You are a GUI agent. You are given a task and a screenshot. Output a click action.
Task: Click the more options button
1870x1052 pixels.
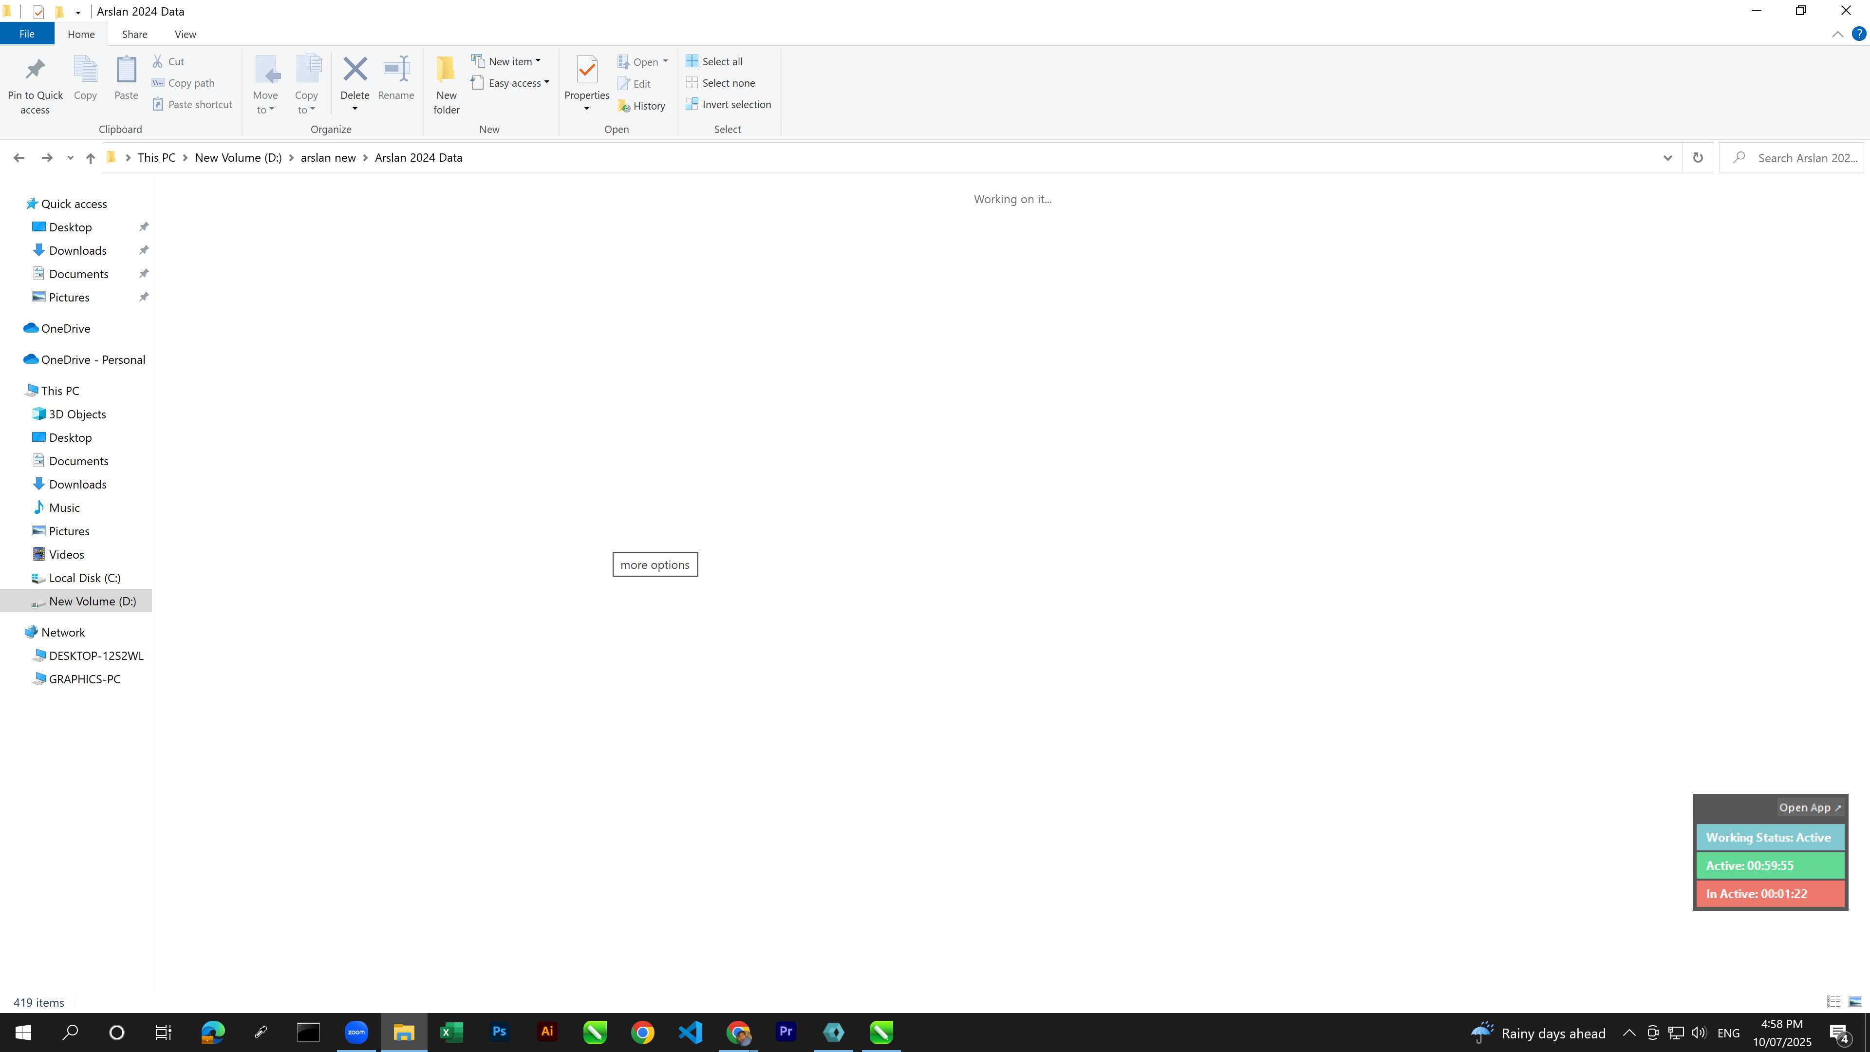tap(655, 565)
